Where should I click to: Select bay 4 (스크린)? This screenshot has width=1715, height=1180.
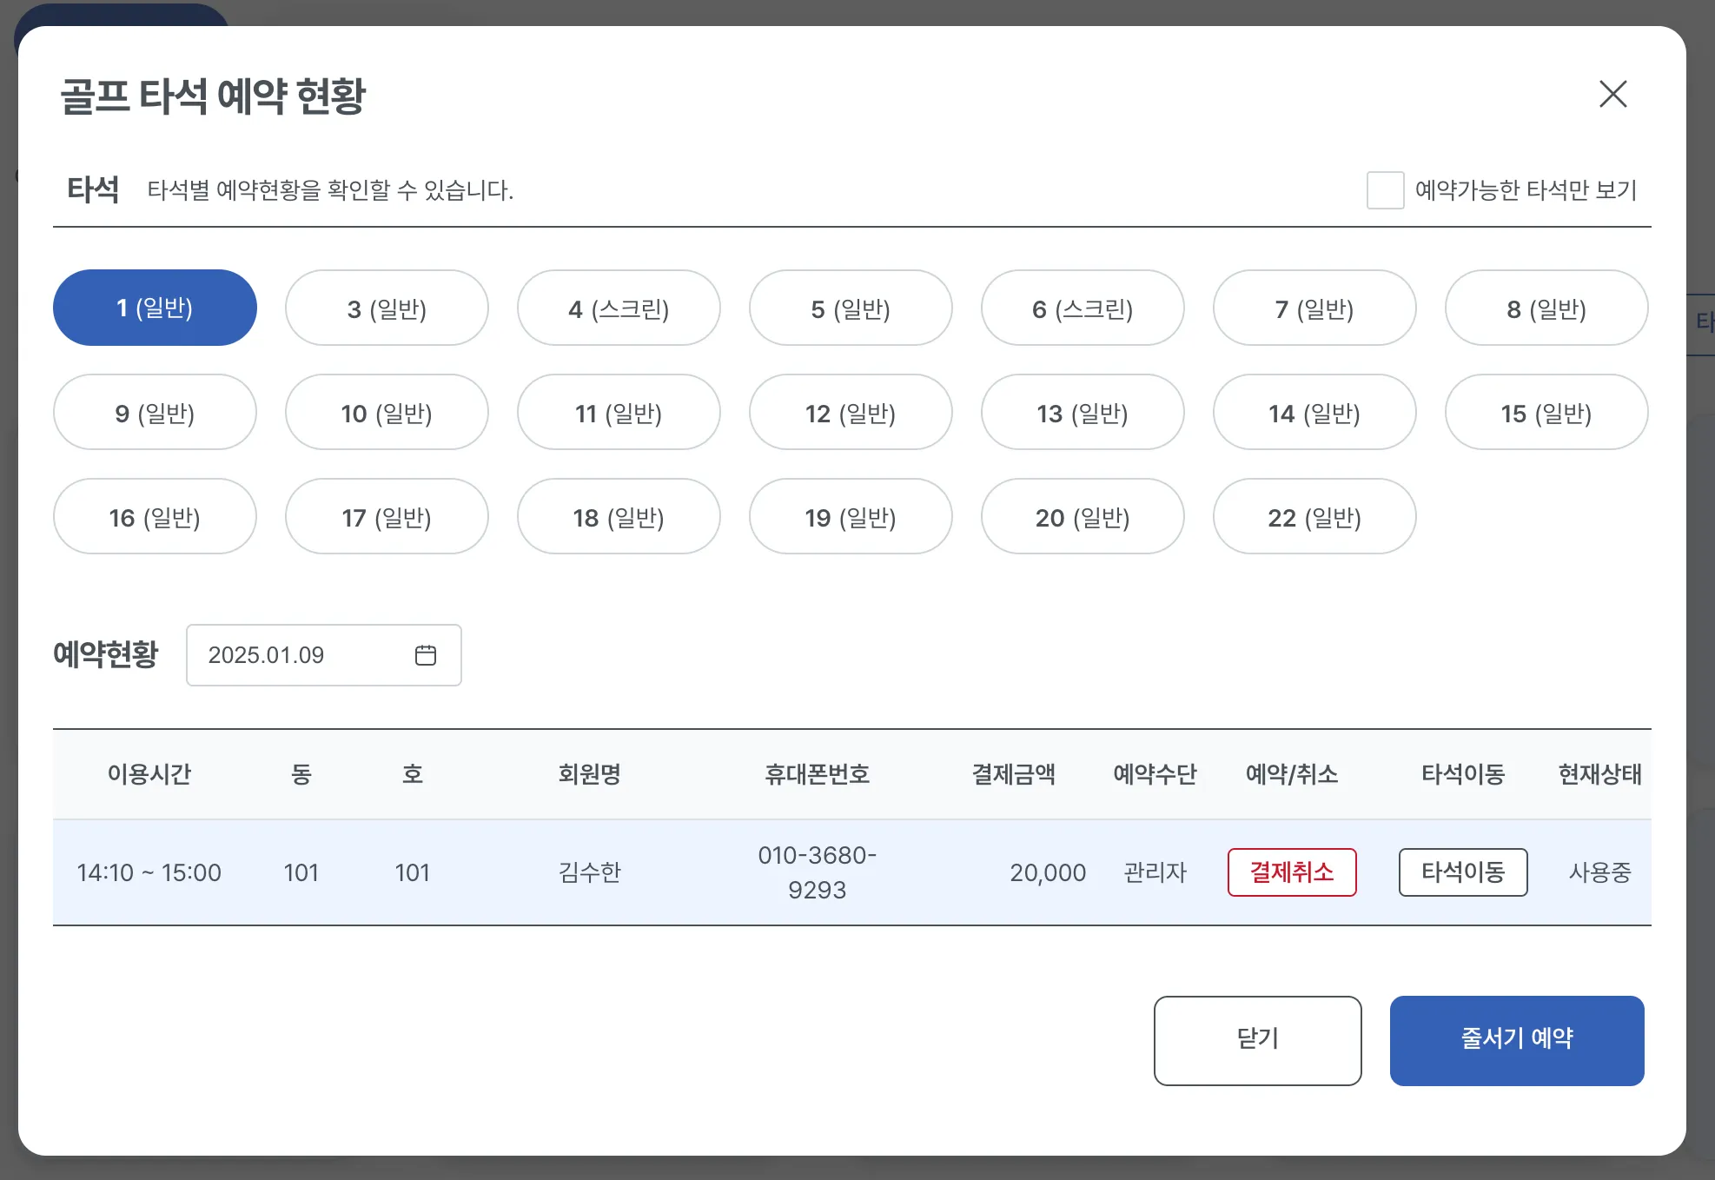[618, 308]
